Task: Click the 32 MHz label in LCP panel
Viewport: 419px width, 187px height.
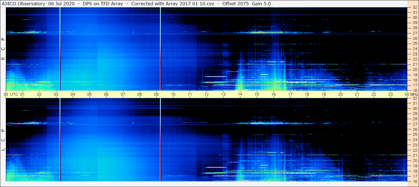Action: pyautogui.click(x=415, y=98)
